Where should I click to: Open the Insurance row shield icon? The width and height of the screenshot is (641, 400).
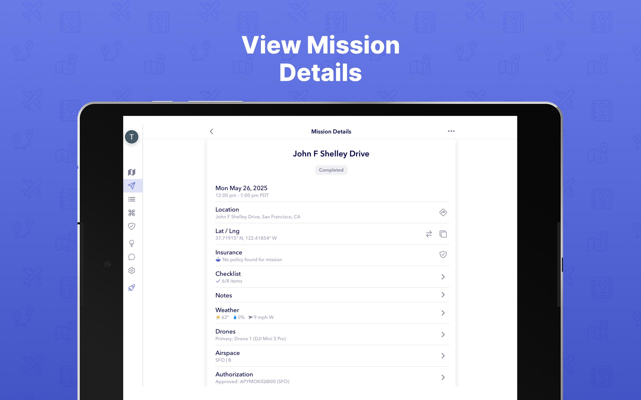pyautogui.click(x=443, y=254)
